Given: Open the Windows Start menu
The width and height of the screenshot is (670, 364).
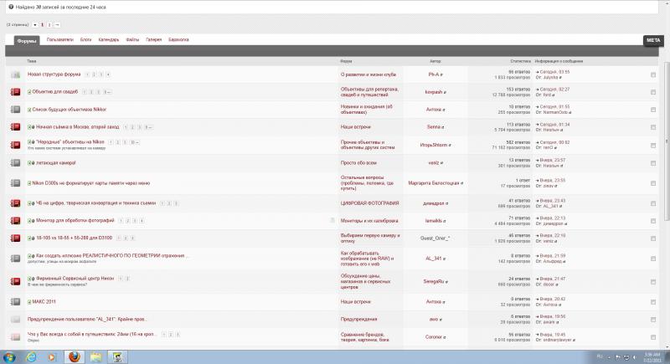Looking at the screenshot, I should coord(9,357).
